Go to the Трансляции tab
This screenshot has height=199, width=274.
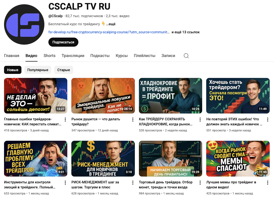point(73,55)
